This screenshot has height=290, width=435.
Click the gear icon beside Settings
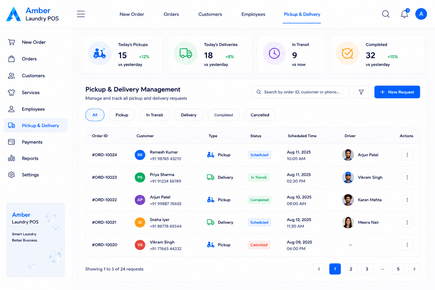(11, 175)
